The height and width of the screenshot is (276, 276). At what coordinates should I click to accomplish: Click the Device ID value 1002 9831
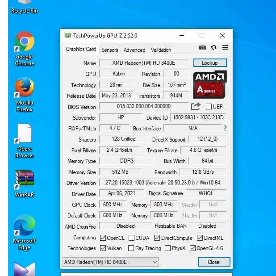[x=198, y=117]
